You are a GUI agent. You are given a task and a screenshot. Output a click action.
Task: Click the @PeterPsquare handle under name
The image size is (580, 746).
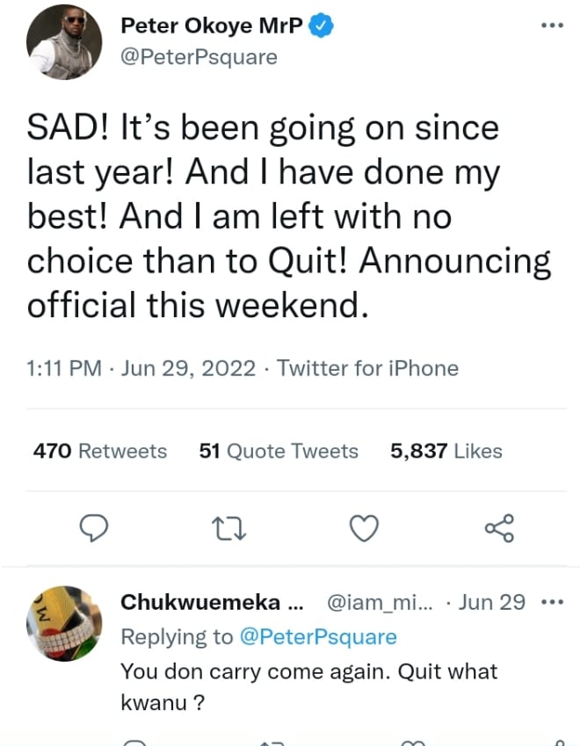click(198, 57)
